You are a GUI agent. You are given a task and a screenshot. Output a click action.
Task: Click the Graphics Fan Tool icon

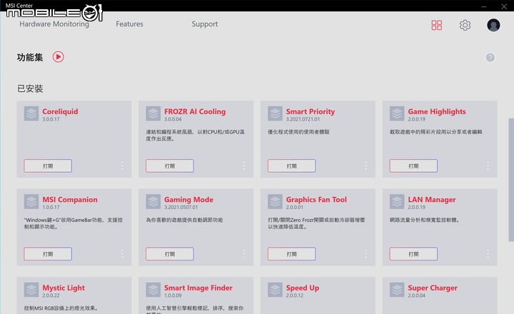[x=275, y=202]
